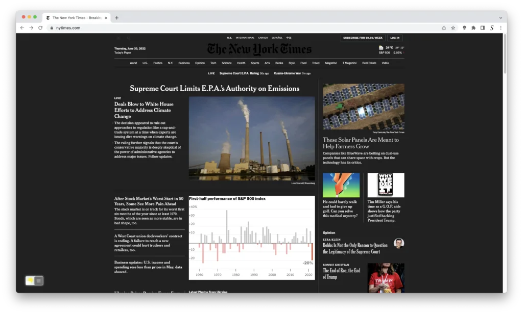
Task: Close the New York Times tab
Action: (106, 18)
